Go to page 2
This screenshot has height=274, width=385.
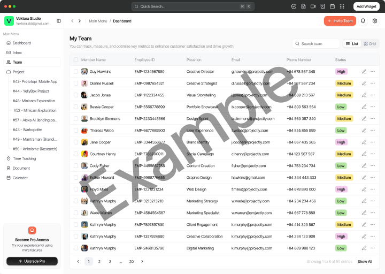(99, 262)
